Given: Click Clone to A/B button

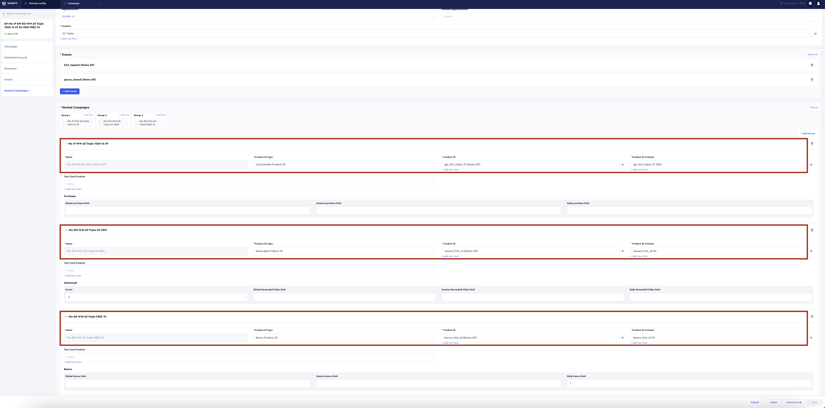Looking at the screenshot, I should coord(794,402).
